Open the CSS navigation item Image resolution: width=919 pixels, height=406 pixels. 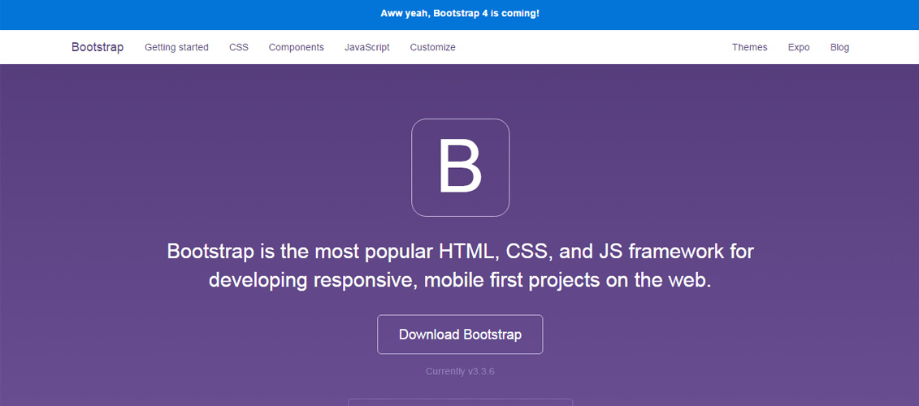239,47
